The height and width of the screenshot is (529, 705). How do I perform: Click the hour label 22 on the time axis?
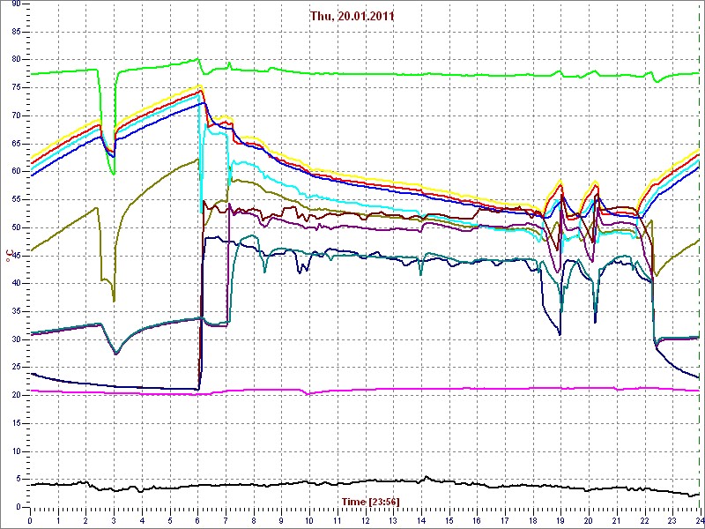pyautogui.click(x=644, y=520)
